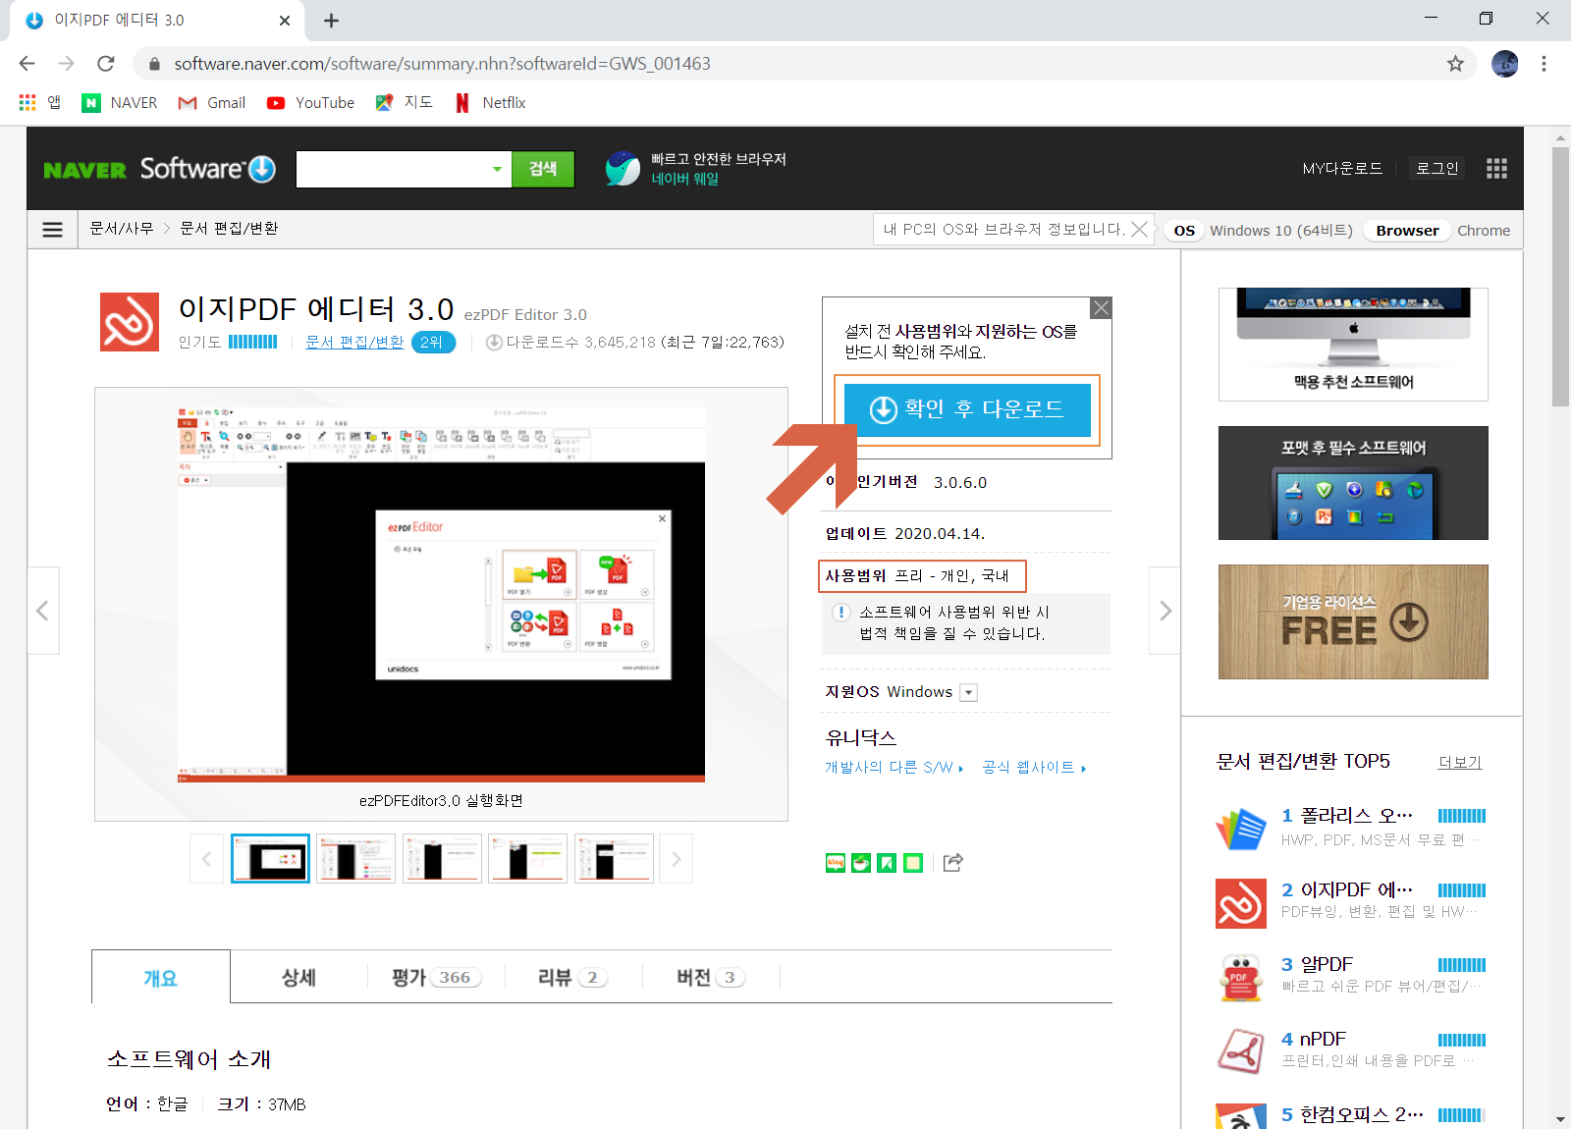The width and height of the screenshot is (1571, 1129).
Task: Click the 문서 편집/변환 breadcrumb
Action: (229, 229)
